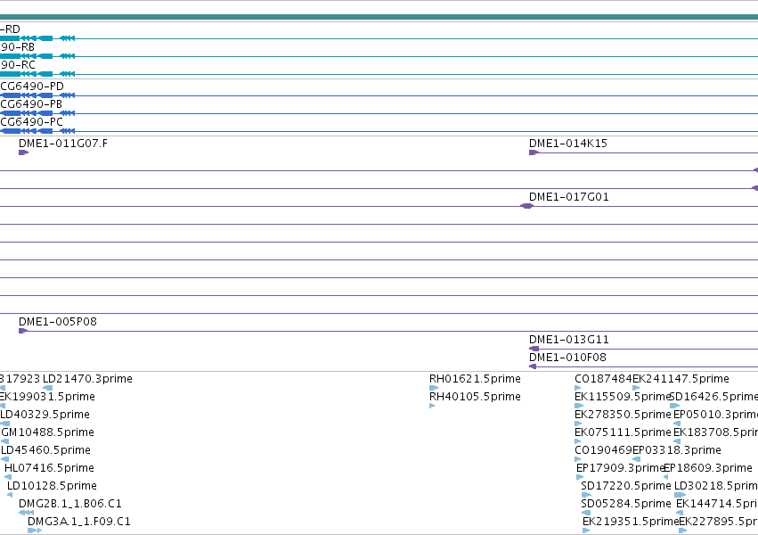Select the CG6490-PD protein label

32,86
